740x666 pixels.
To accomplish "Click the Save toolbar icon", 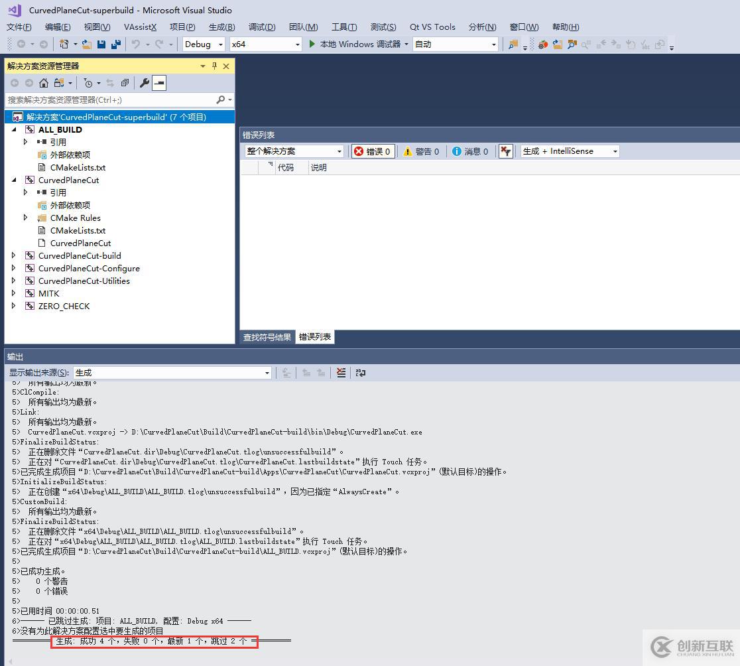I will point(101,44).
